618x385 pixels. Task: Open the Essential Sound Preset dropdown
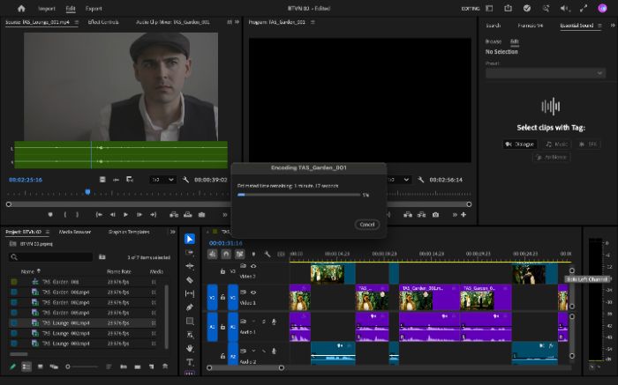(x=546, y=73)
